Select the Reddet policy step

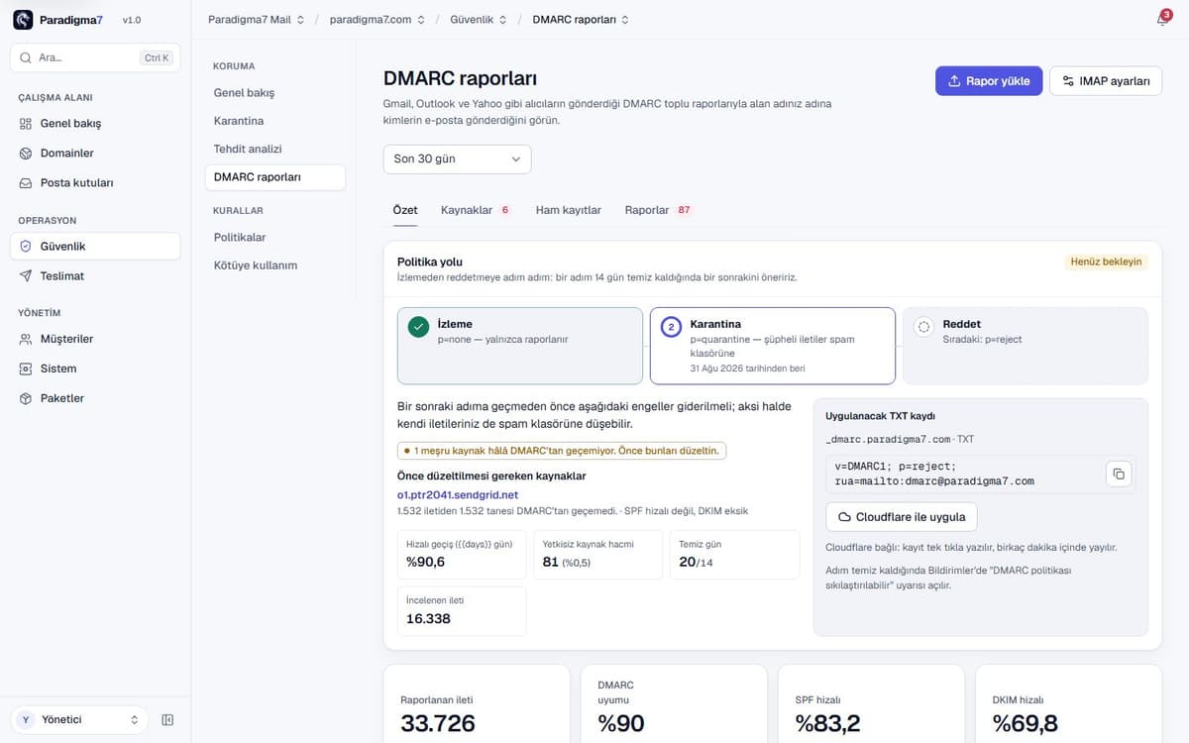pos(1026,346)
